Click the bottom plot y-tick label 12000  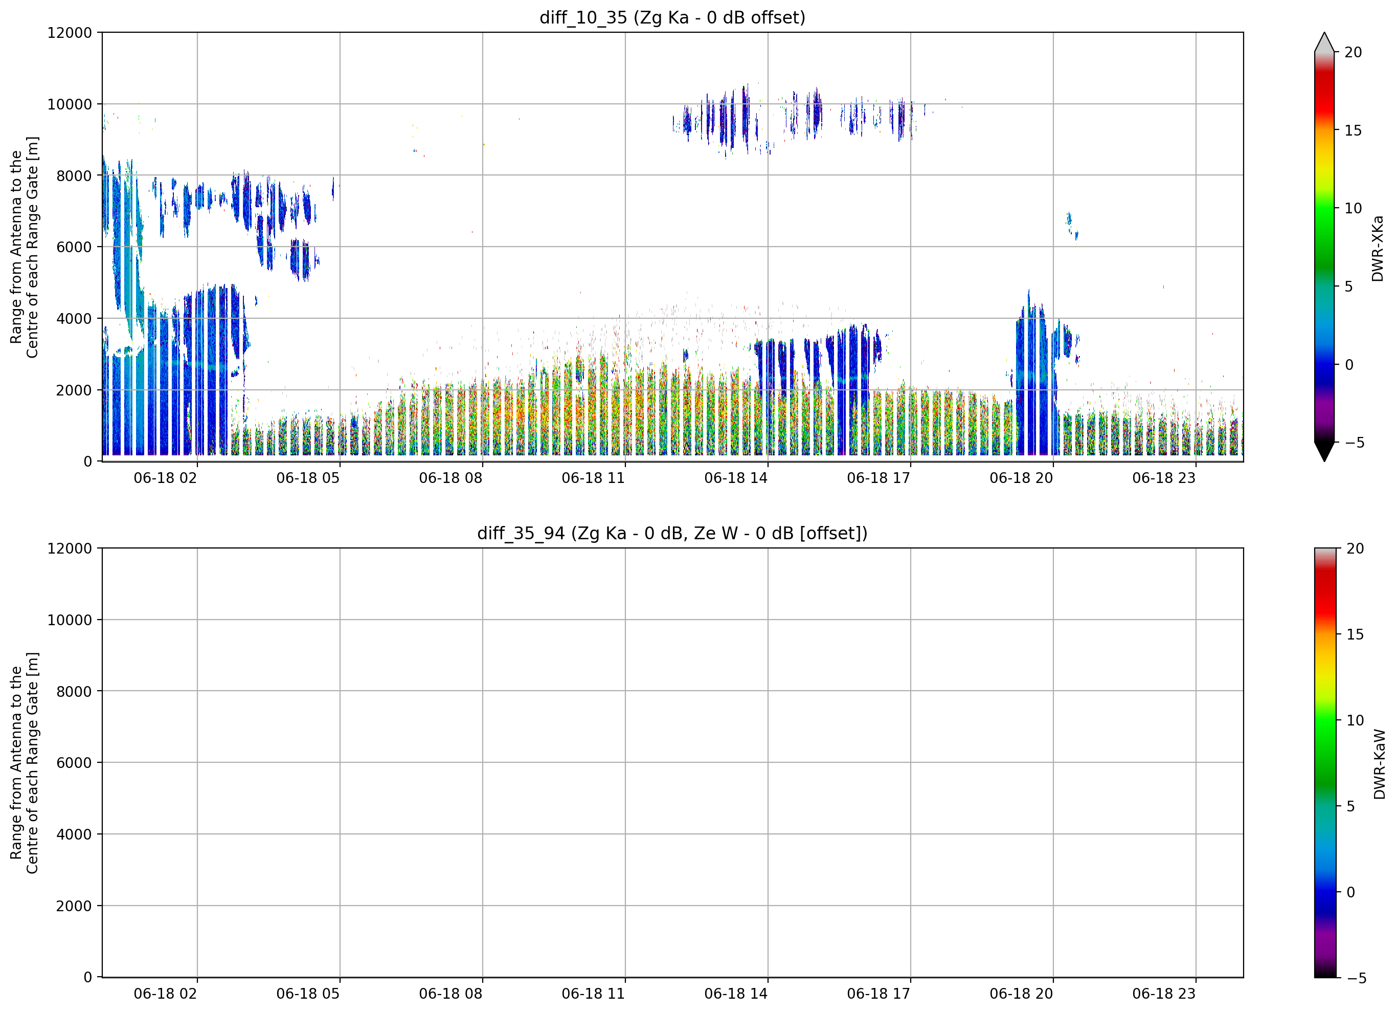coord(70,548)
